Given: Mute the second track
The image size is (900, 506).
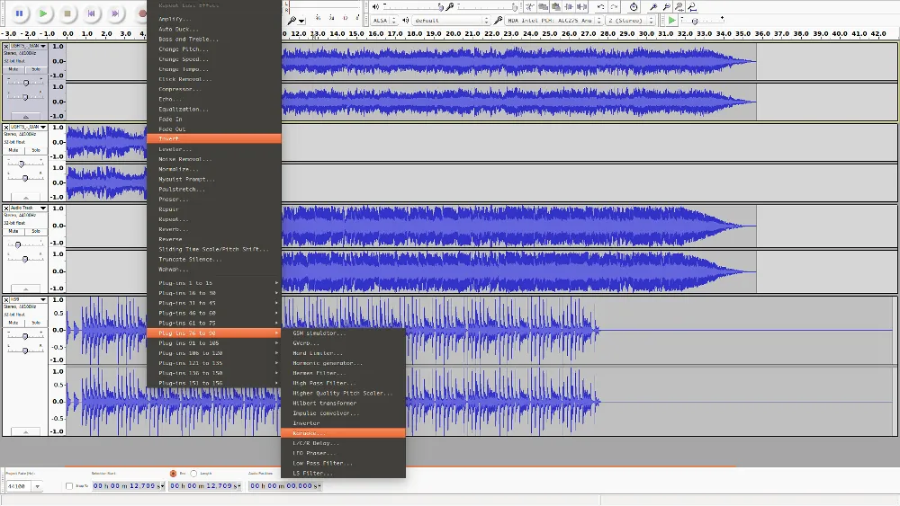Looking at the screenshot, I should (13, 150).
